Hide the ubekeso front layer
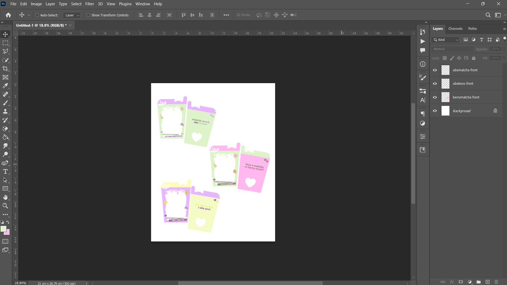The height and width of the screenshot is (285, 507). coord(435,84)
